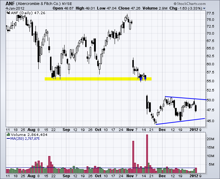220x179 pixels.
Task: Click the Sep label on price chart axis
Action: coord(66,130)
